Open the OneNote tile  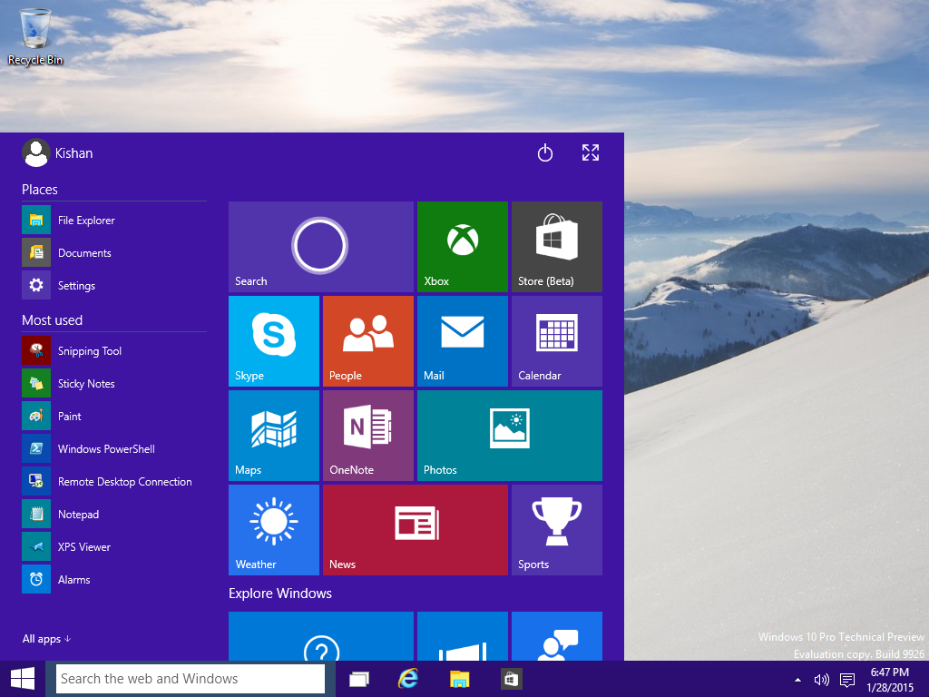point(368,435)
